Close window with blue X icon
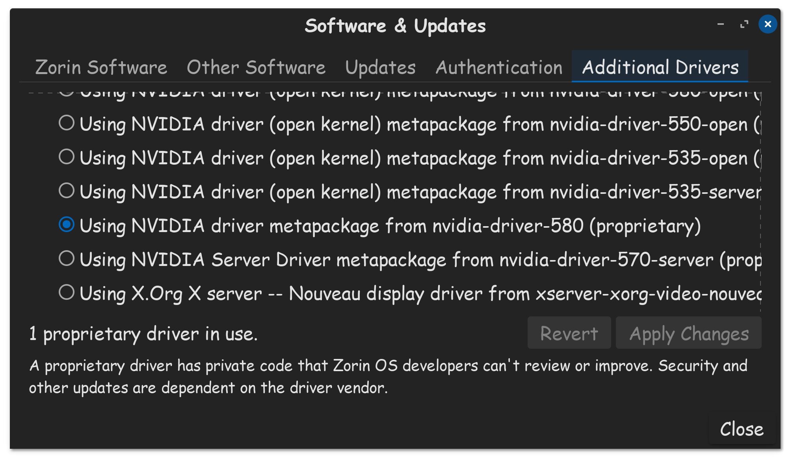This screenshot has width=792, height=461. click(x=768, y=24)
